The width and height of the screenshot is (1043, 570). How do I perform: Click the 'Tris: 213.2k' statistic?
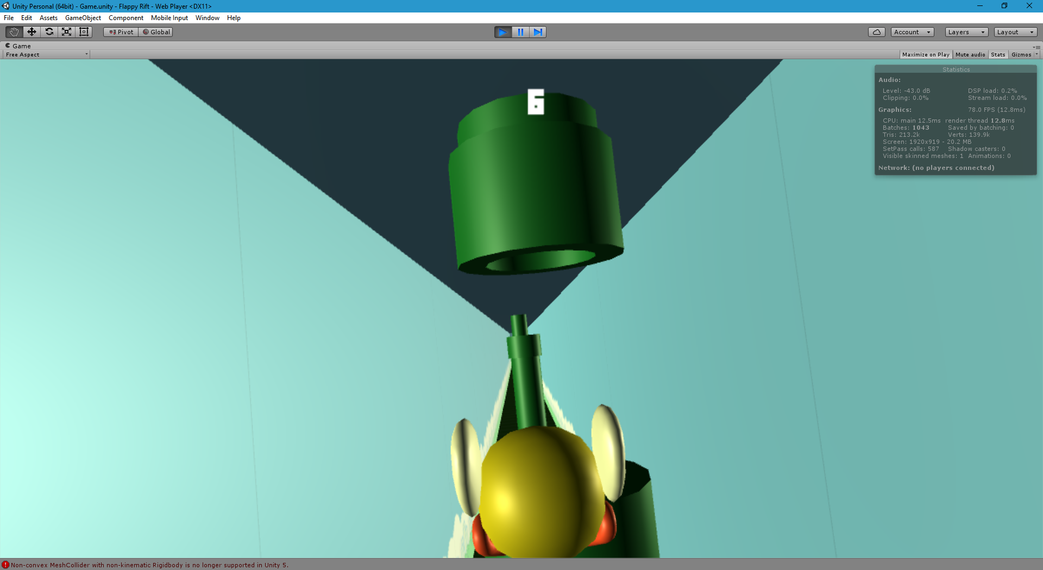tap(901, 135)
